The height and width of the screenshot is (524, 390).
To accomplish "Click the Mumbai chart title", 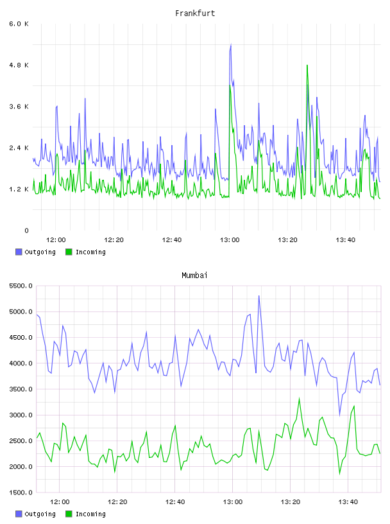I will click(x=194, y=275).
